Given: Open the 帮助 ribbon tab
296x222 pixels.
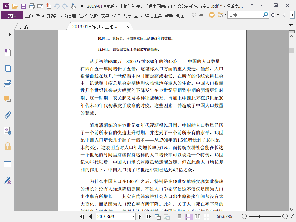Looking at the screenshot, I should [169, 16].
